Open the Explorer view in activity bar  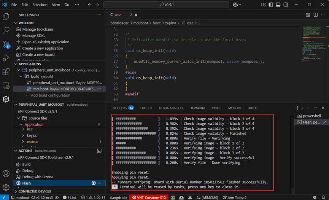click(x=6, y=16)
